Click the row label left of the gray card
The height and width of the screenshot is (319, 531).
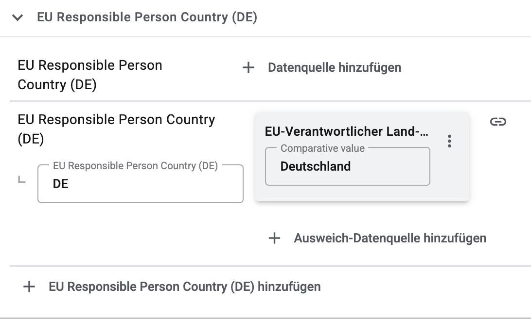point(116,129)
